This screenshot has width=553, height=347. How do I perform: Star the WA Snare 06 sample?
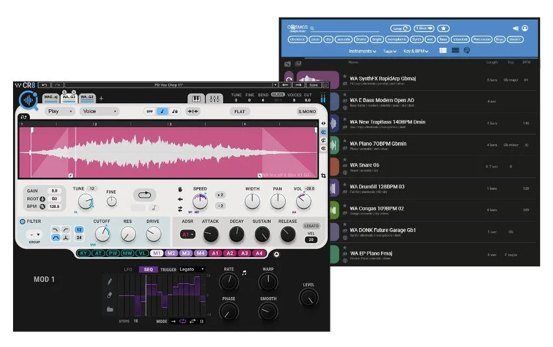click(345, 160)
